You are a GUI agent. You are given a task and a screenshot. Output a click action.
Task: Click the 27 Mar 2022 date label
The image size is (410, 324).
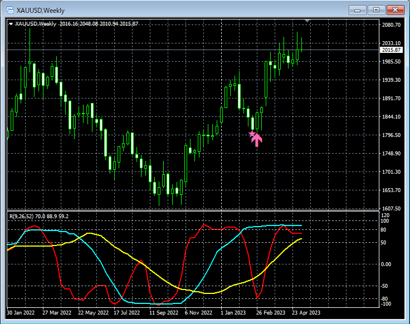(57, 312)
